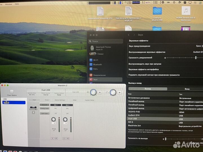Open Дмитрий Полин Apple ID profile

[x=100, y=48]
